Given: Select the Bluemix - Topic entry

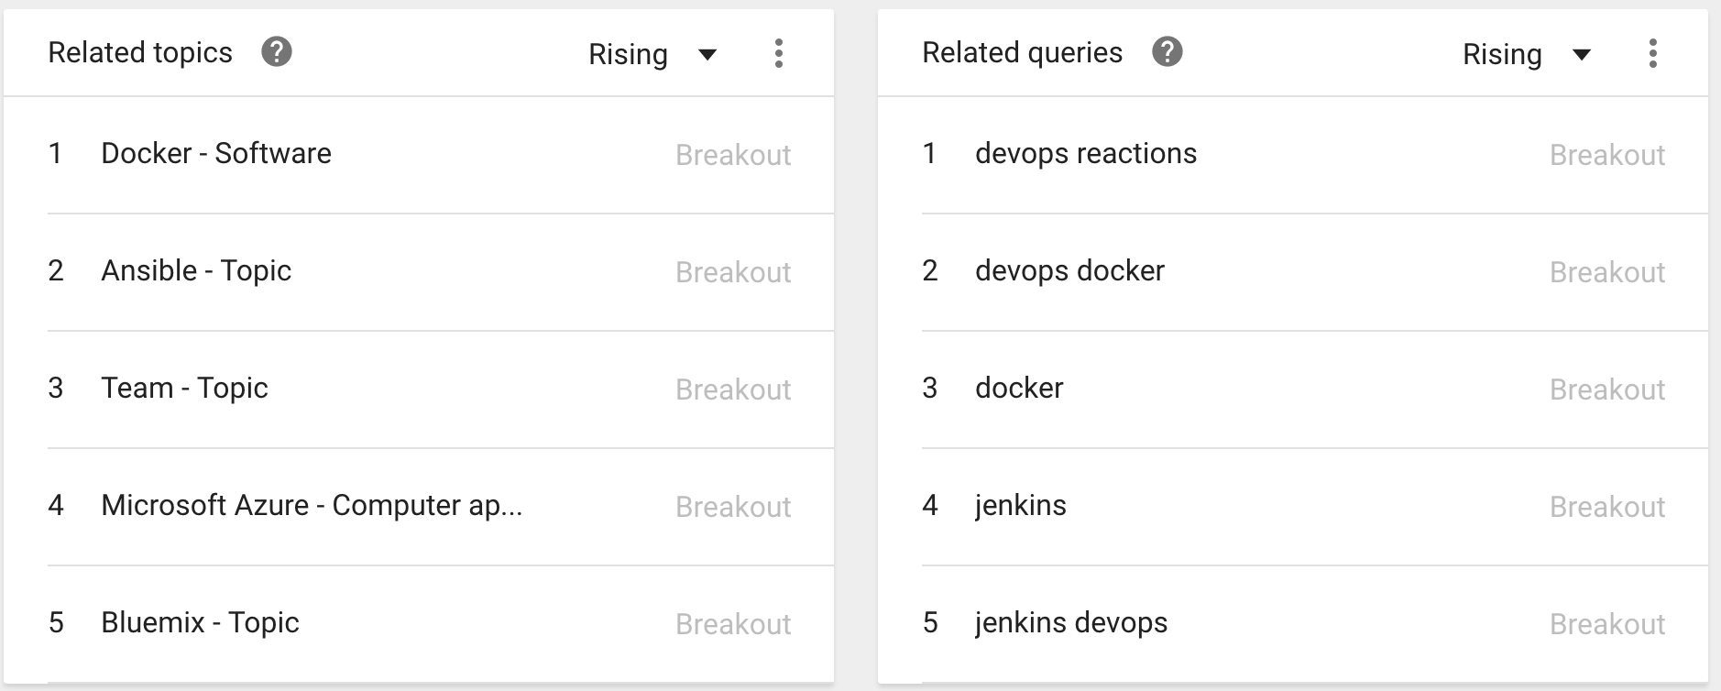Looking at the screenshot, I should [x=200, y=623].
